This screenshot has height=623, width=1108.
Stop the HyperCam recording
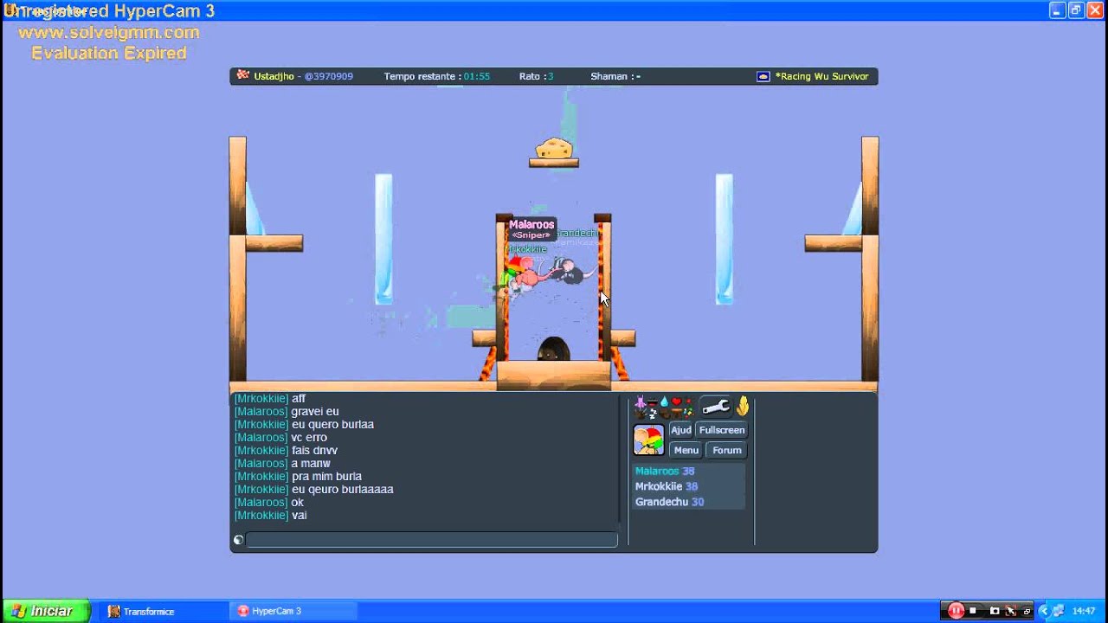[x=972, y=610]
